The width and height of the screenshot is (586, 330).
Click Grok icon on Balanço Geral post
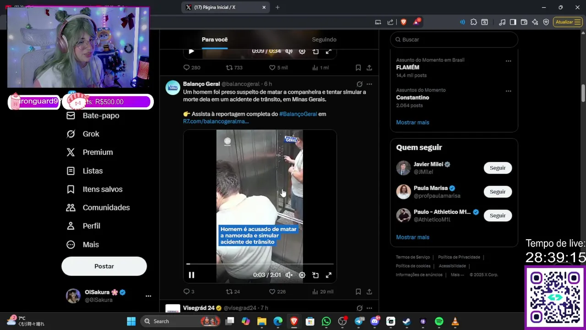coord(359,84)
